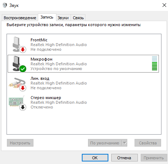This screenshot has width=168, height=164.
Task: Click the red arrow badge on Лин. вход
Action: pyautogui.click(x=23, y=88)
